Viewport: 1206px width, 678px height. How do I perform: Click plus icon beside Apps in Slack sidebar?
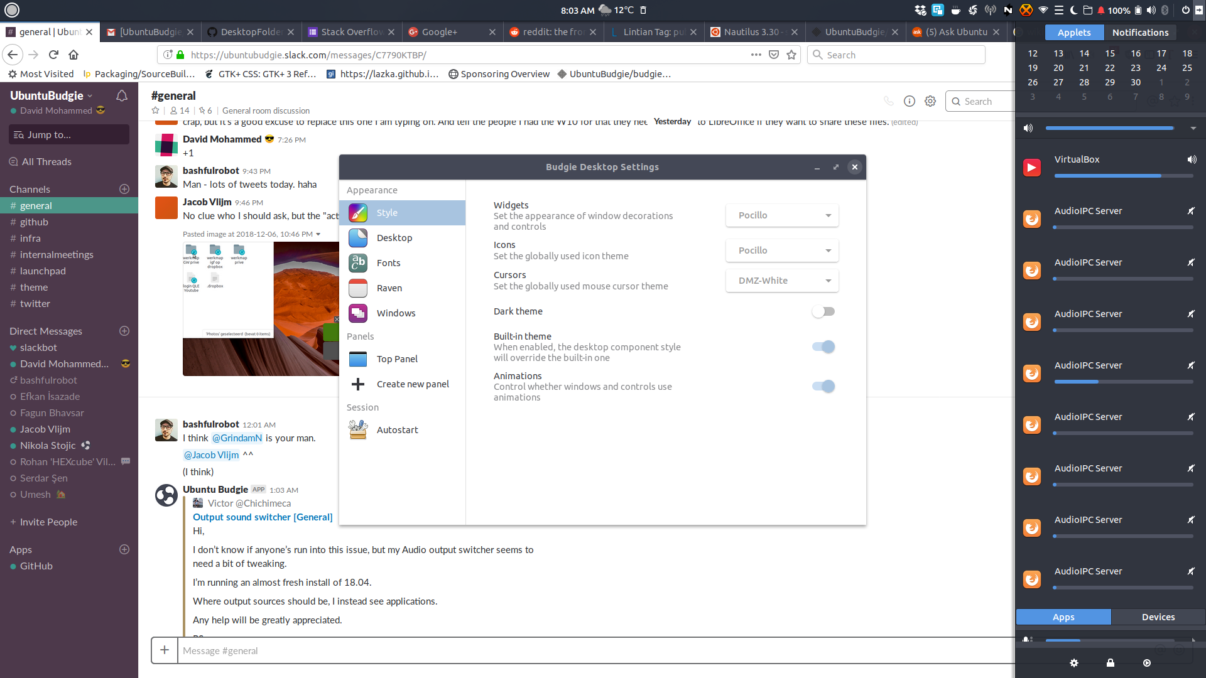click(124, 549)
